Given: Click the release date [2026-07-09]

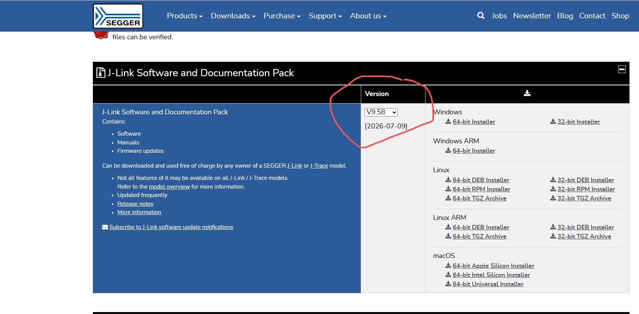Looking at the screenshot, I should coord(386,126).
